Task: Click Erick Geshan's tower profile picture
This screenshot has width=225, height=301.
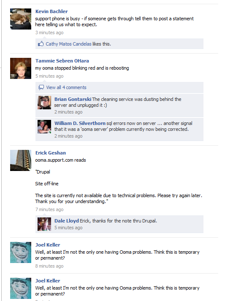Action: click(21, 160)
